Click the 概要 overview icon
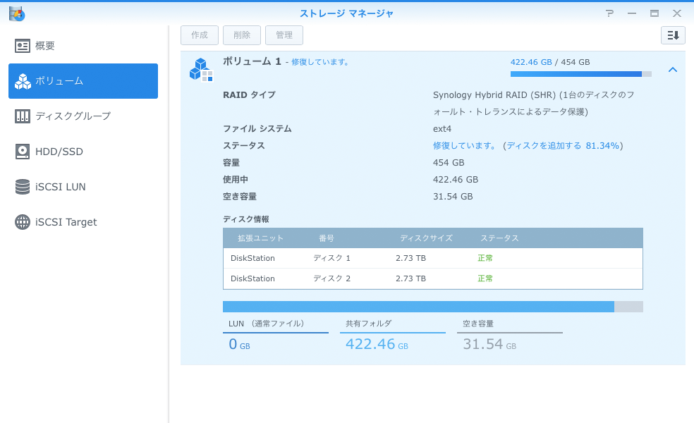Screen dimensions: 694x423 (22, 46)
